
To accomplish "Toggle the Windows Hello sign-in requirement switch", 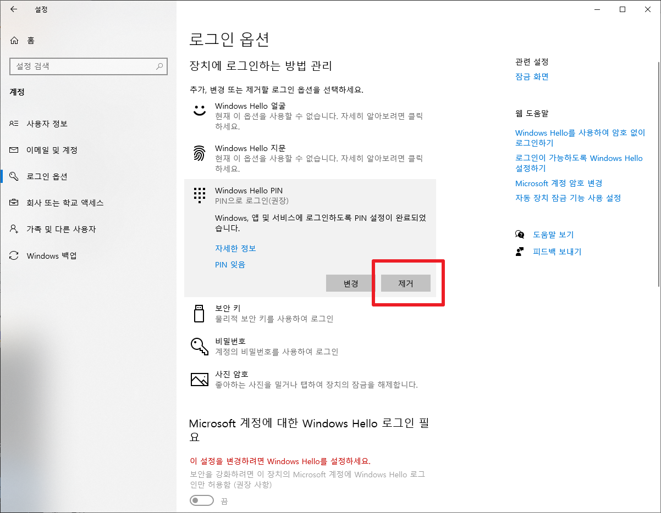I will point(201,500).
